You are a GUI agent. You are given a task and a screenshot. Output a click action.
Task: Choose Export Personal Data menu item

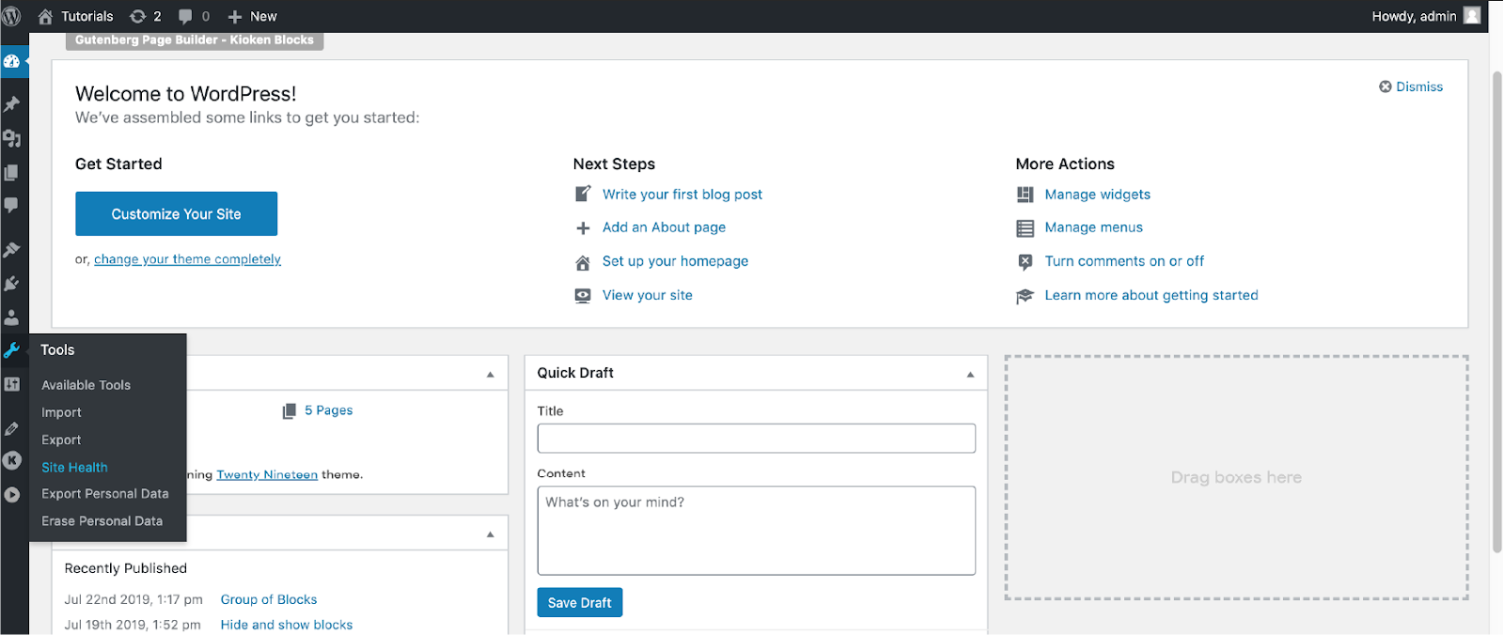(x=104, y=494)
